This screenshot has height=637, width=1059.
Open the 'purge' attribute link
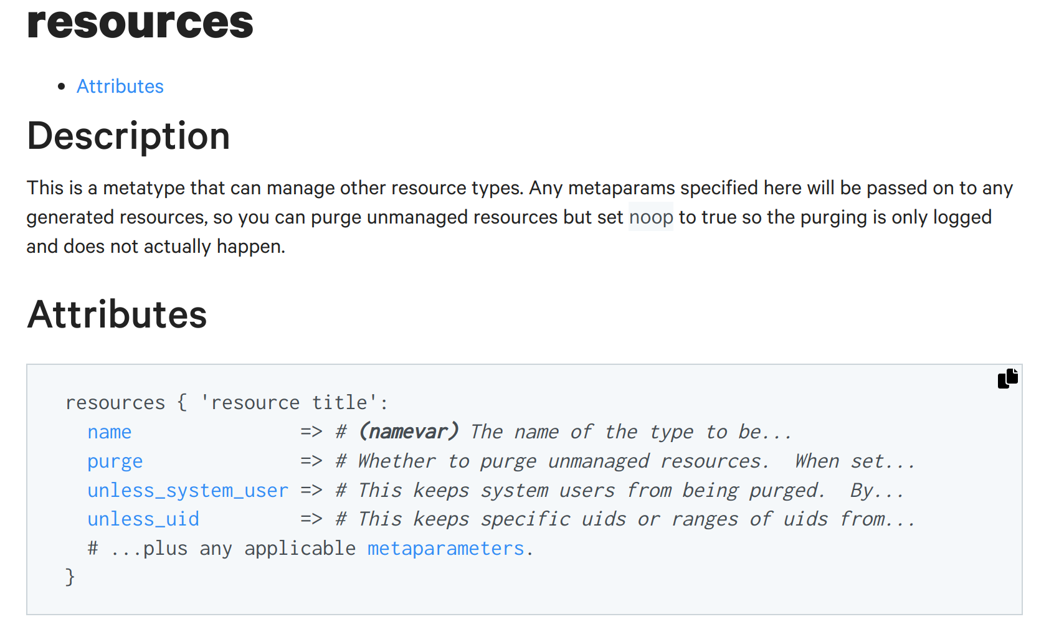[x=115, y=461]
